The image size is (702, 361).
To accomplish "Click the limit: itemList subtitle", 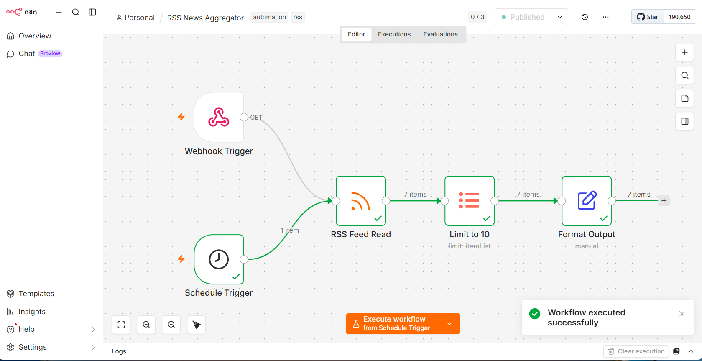I will coord(470,246).
